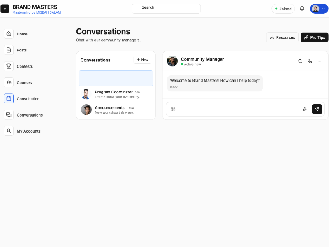
Task: Attach a file with the paperclip icon
Action: [305, 109]
